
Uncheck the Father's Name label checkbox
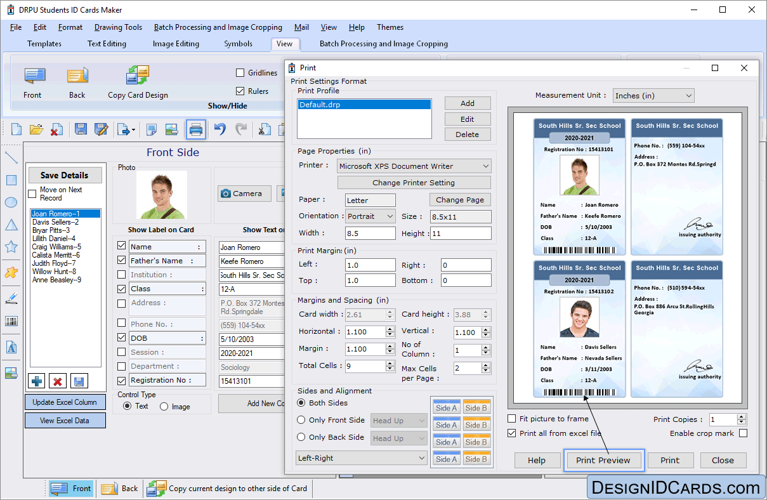[x=122, y=260]
